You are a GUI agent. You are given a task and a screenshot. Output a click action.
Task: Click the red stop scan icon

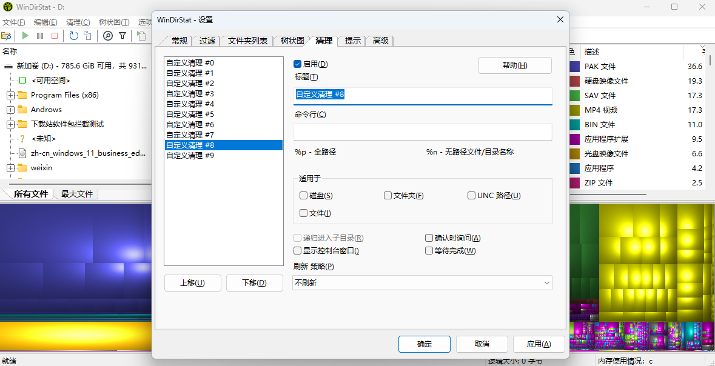tap(55, 36)
